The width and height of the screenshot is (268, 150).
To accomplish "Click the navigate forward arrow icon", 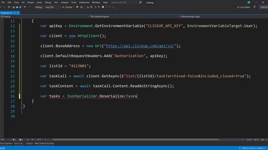I will 32,140.
